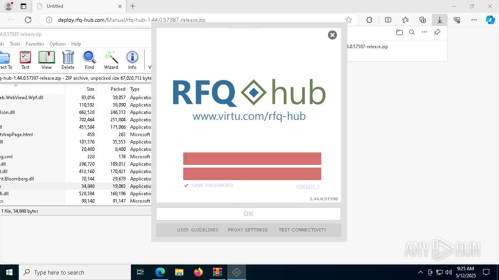Open the FORGOT ? link

click(308, 187)
